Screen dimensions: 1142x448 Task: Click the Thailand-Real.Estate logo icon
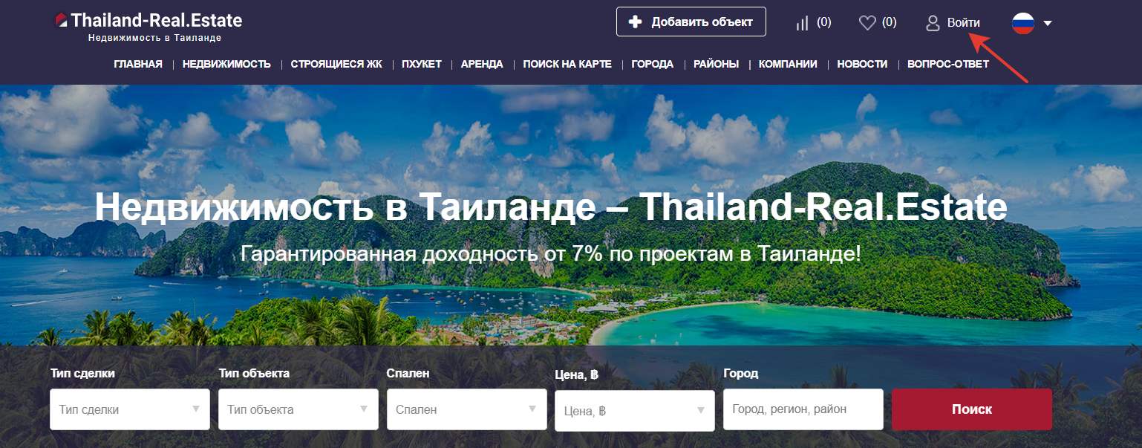pyautogui.click(x=62, y=20)
